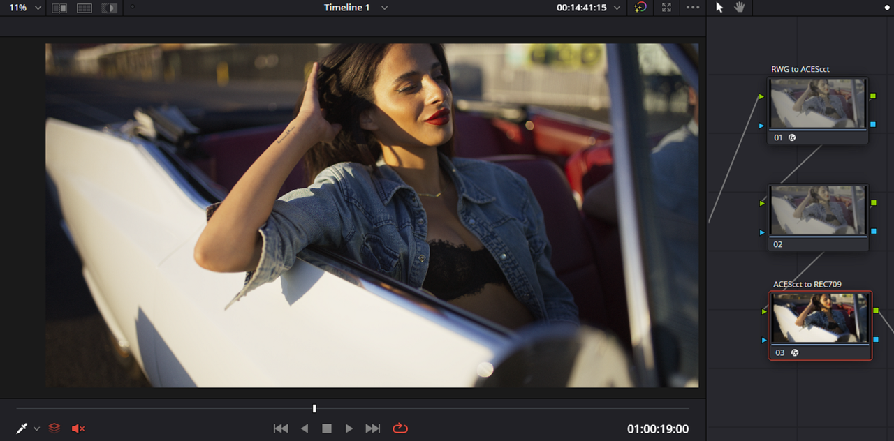
Task: Click node 01 green RGB output connector
Action: tap(873, 96)
